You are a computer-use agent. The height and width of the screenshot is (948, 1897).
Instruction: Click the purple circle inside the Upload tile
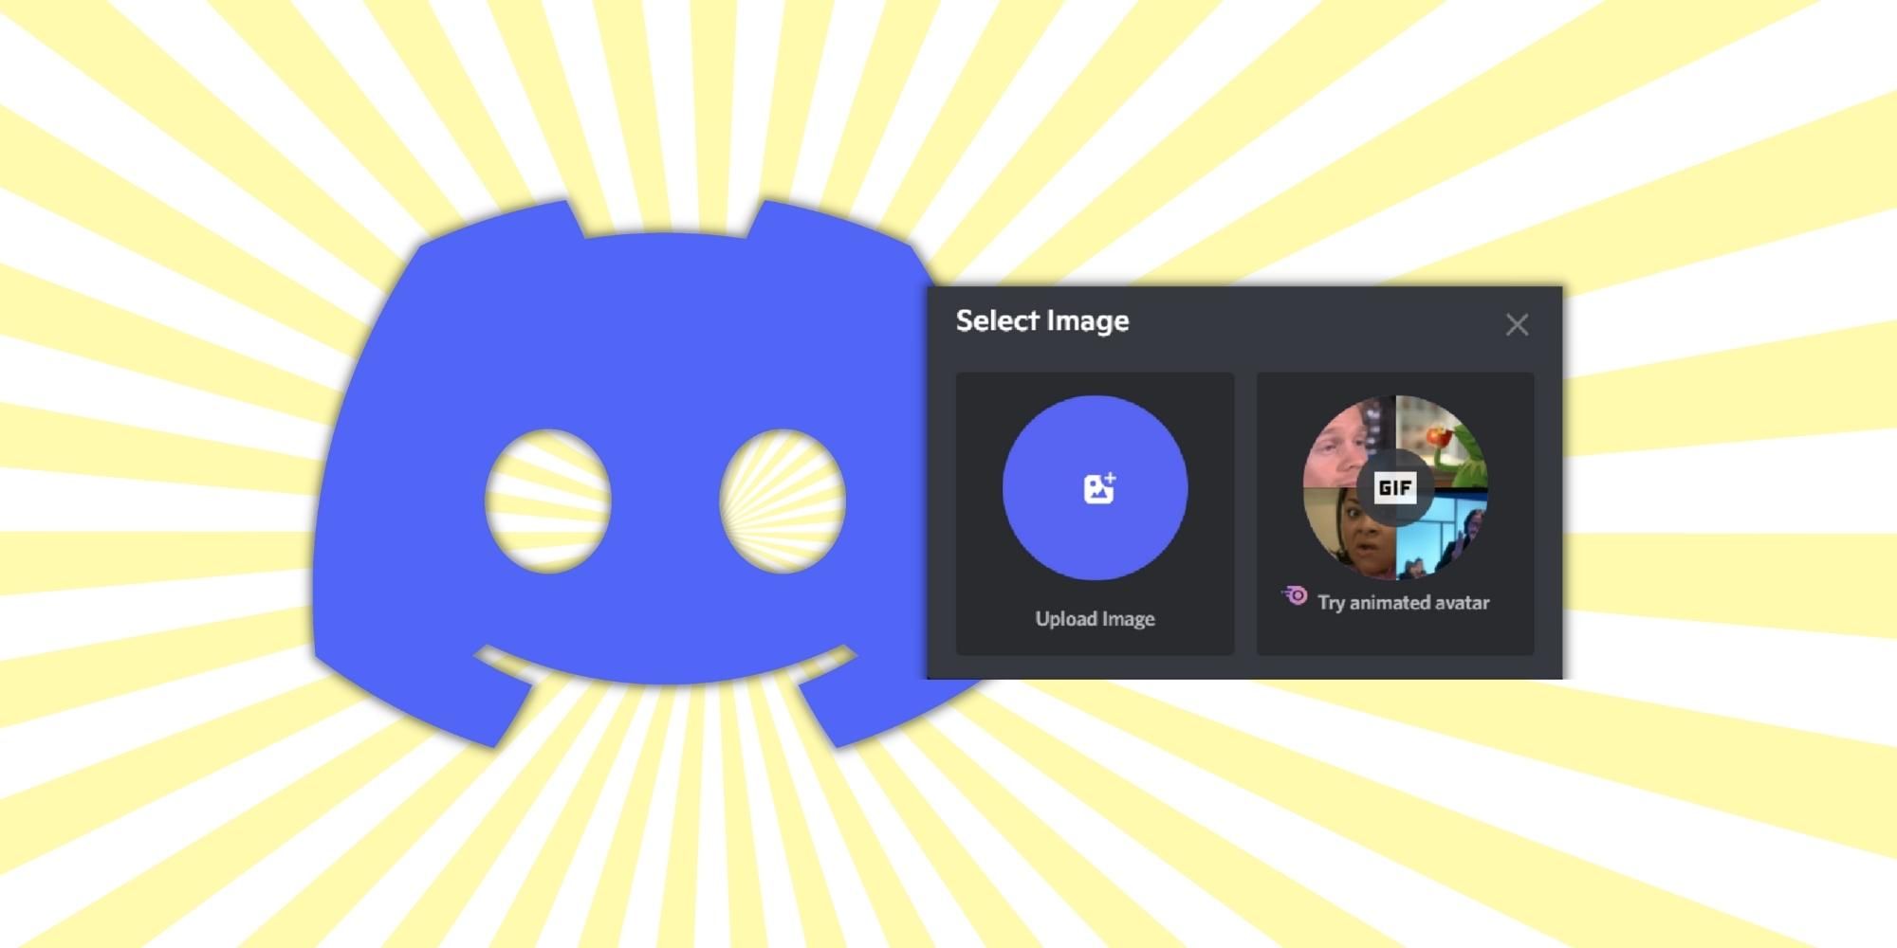[1094, 487]
